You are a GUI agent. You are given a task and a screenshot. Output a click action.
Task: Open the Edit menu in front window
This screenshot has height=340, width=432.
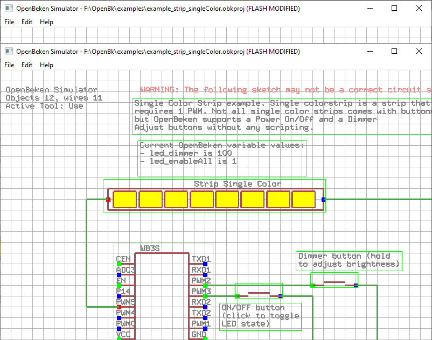(27, 65)
